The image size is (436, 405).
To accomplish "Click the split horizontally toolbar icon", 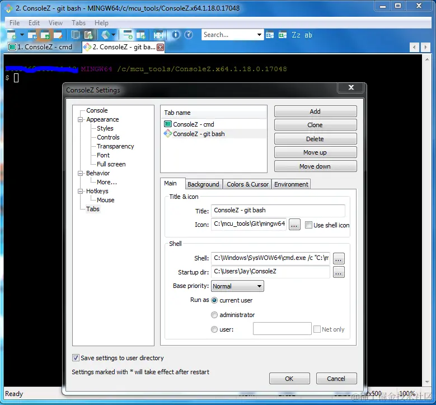I will pos(128,35).
